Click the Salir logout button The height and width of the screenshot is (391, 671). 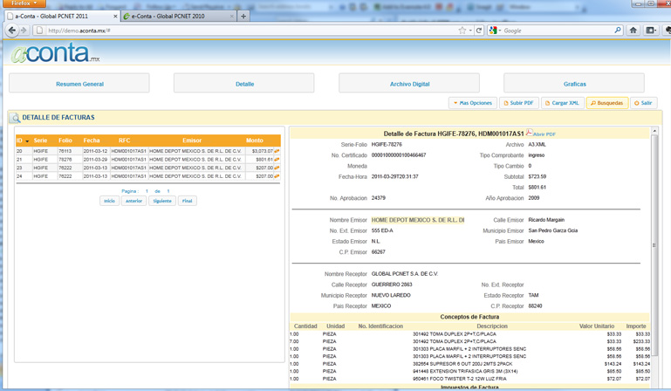point(643,103)
